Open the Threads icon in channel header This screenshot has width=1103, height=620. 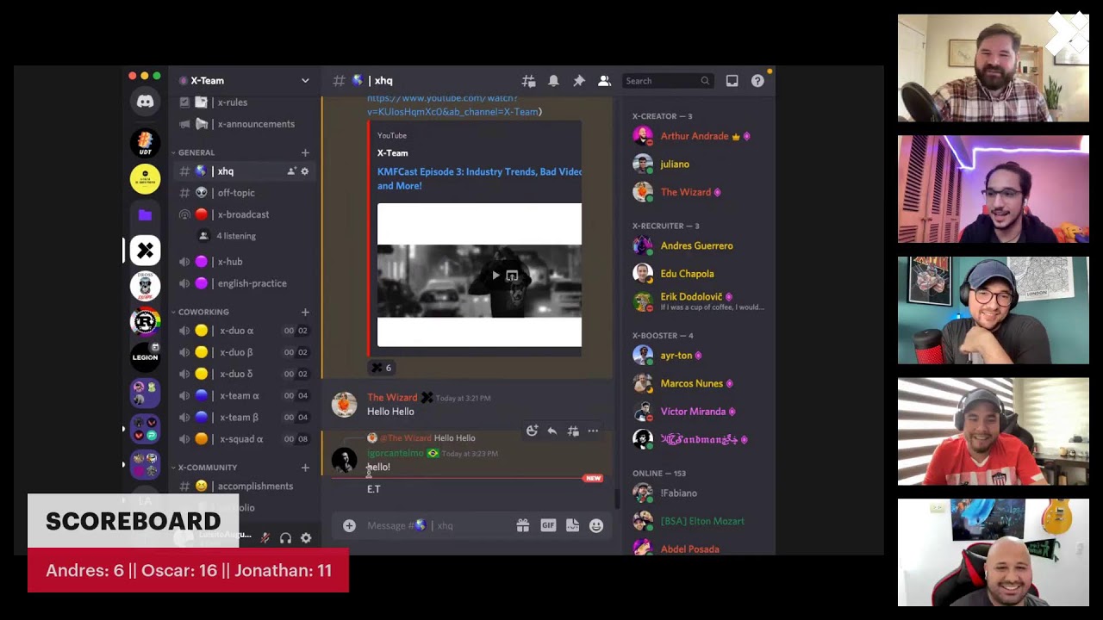point(528,81)
